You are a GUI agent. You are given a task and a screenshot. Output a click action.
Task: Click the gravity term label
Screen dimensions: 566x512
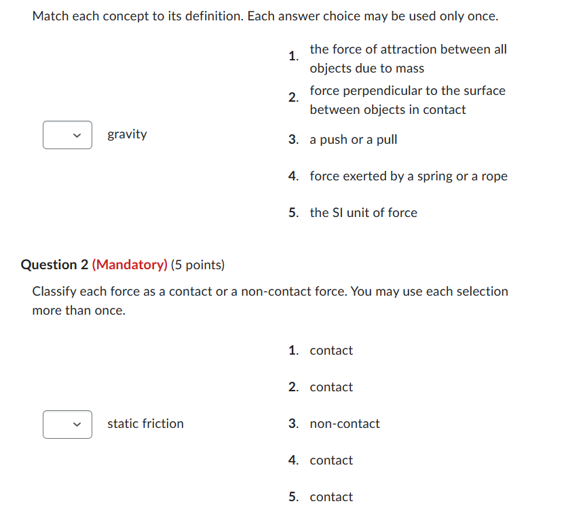127,134
